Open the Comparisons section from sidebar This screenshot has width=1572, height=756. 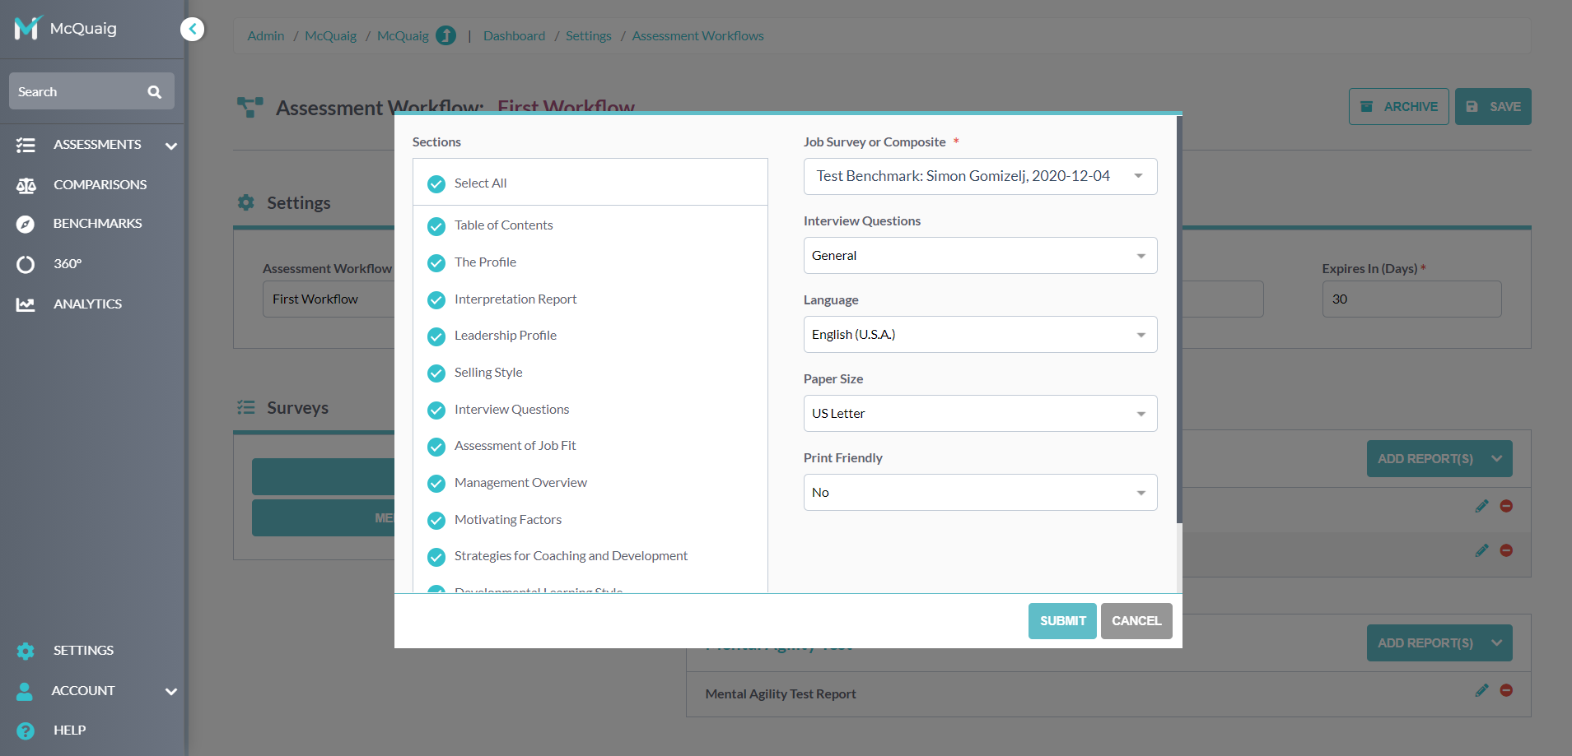99,184
